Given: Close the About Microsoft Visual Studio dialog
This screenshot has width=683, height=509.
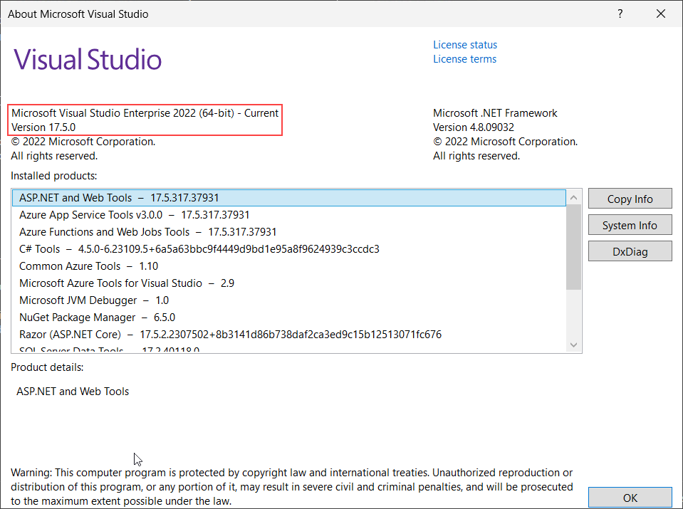Looking at the screenshot, I should 660,14.
